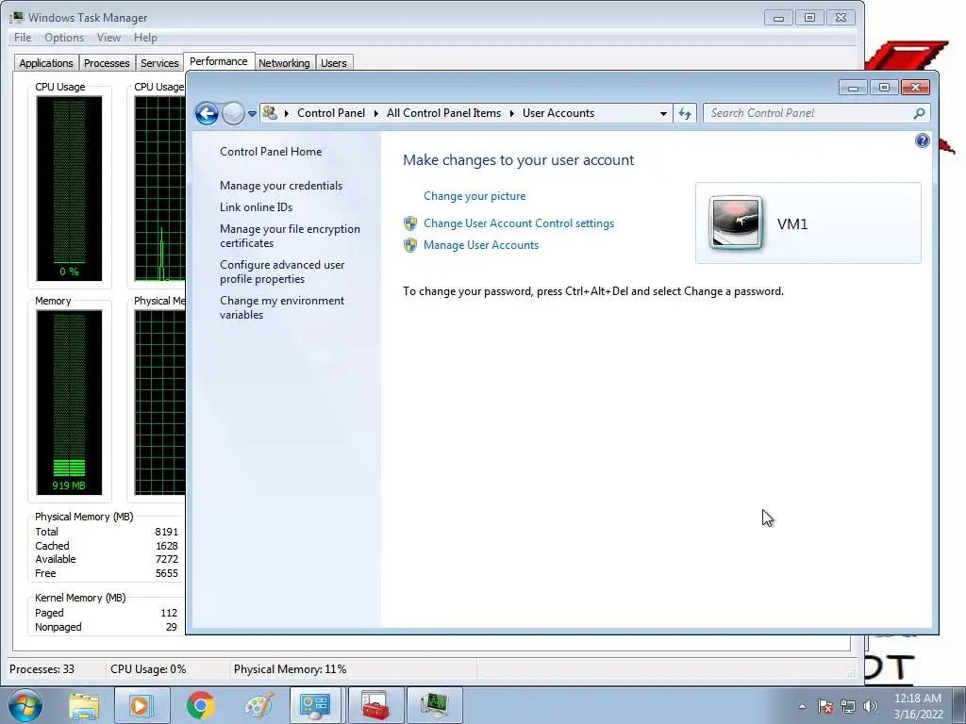This screenshot has height=724, width=966.
Task: Click the Paged kernel memory value 112
Action: 169,613
